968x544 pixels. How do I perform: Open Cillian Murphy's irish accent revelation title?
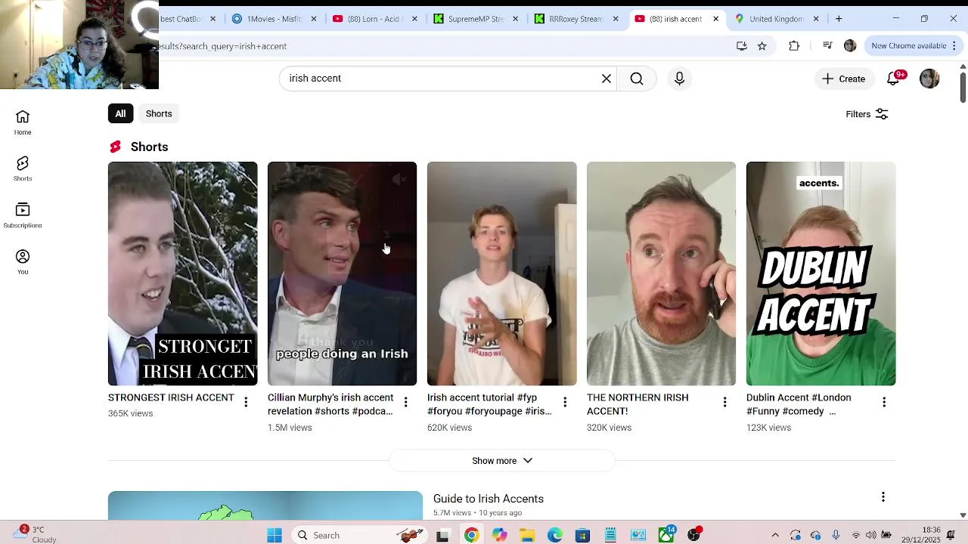pyautogui.click(x=330, y=404)
